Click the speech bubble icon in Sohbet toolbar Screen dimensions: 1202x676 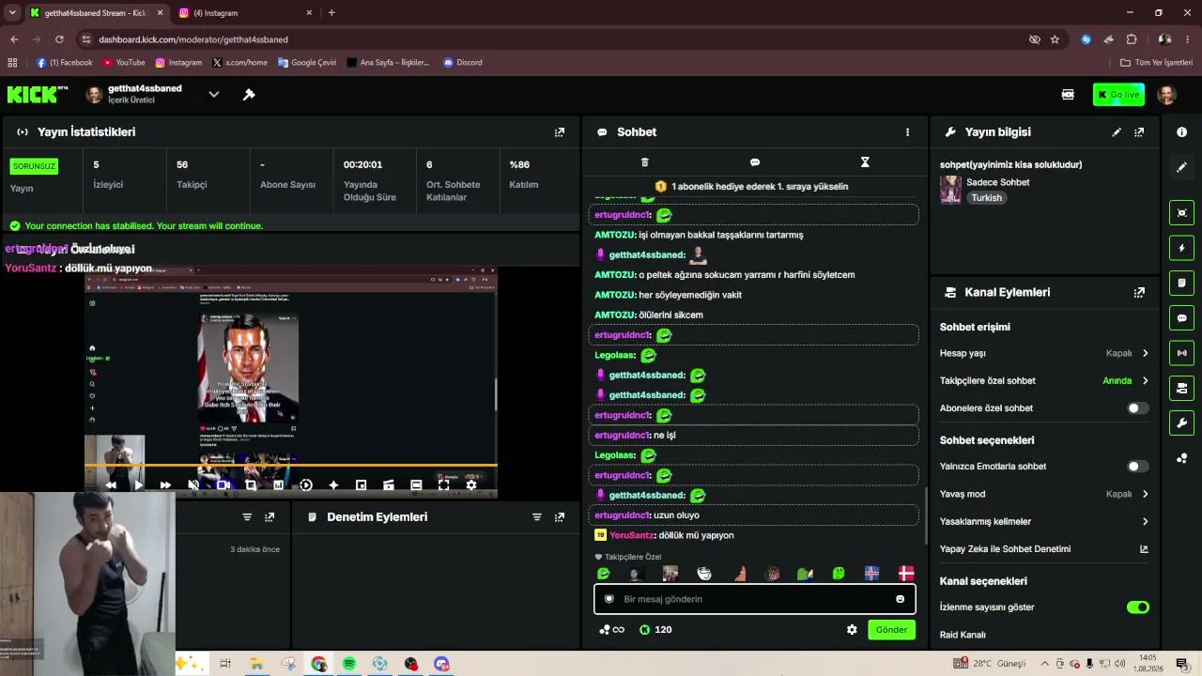(x=755, y=162)
